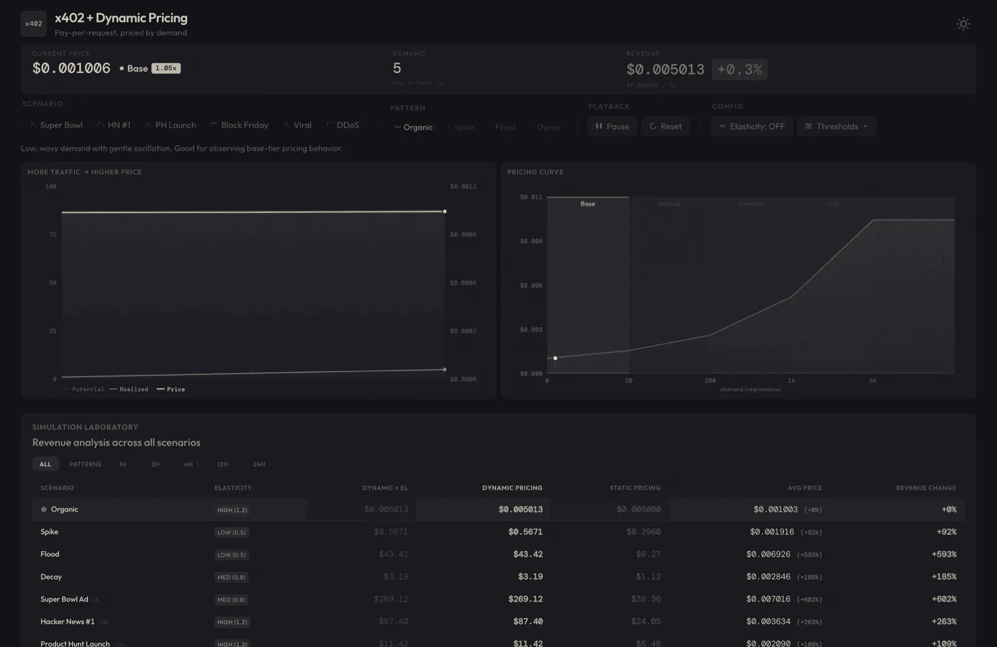Click the ELASTICITY column header
The height and width of the screenshot is (647, 997).
point(233,488)
